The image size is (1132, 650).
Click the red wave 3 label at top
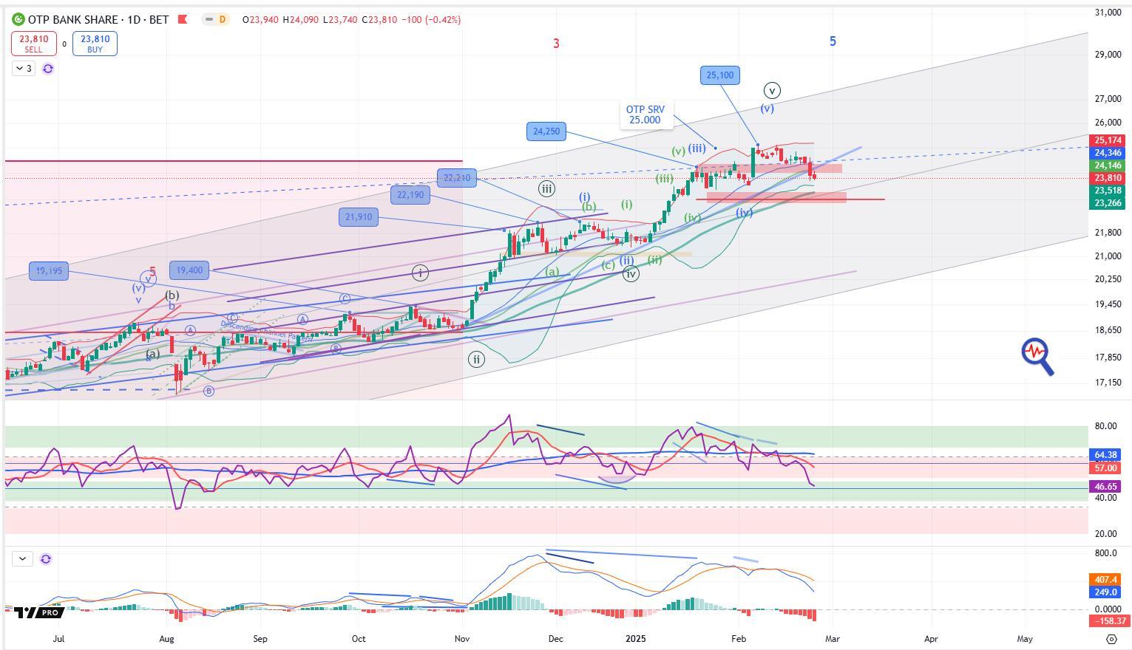[x=556, y=44]
